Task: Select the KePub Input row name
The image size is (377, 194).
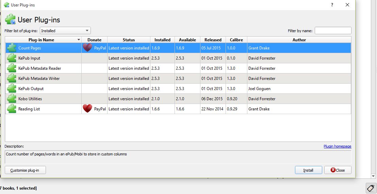Action: (x=29, y=58)
